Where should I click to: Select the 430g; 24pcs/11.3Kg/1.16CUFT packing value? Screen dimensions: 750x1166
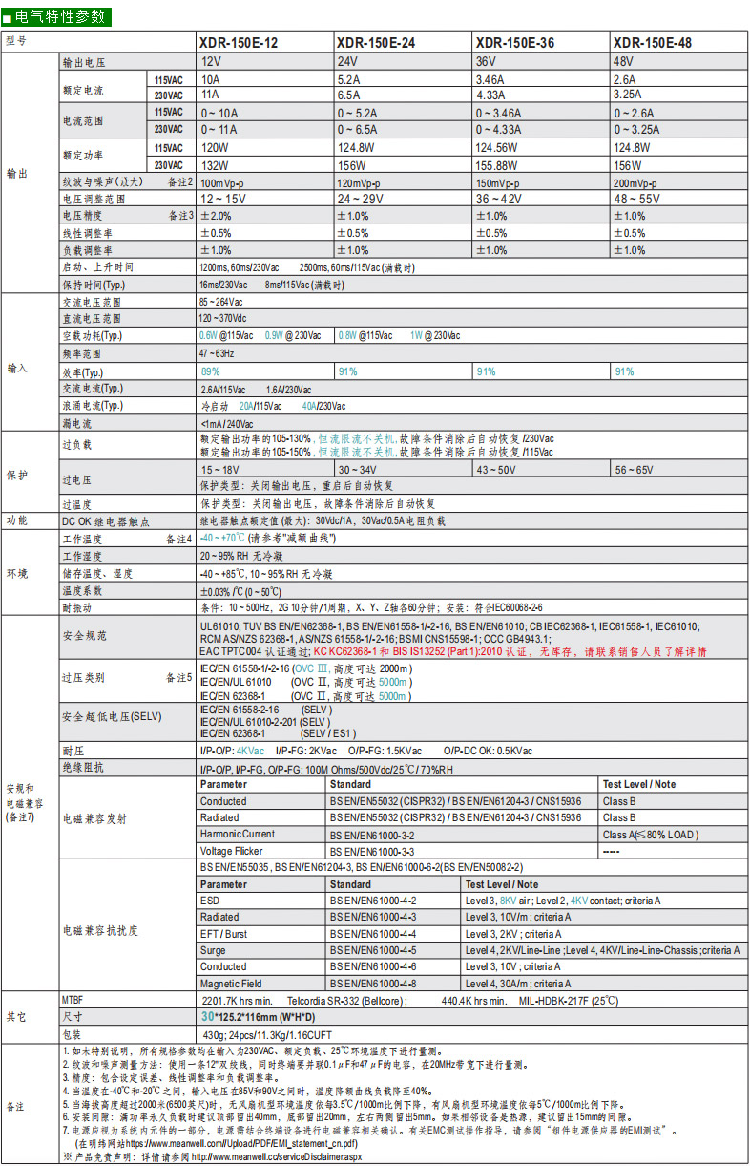266,1035
